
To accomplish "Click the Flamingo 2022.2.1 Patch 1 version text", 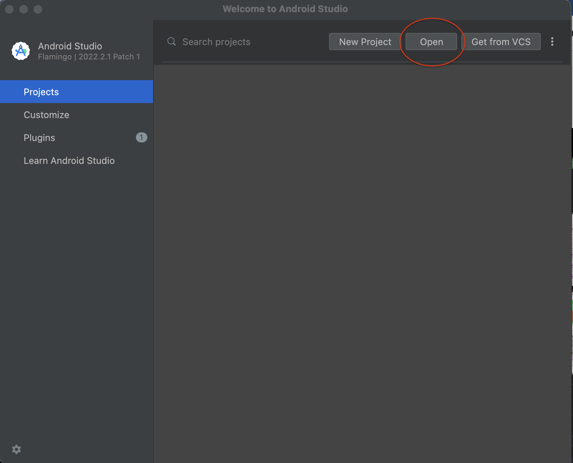I will [89, 57].
